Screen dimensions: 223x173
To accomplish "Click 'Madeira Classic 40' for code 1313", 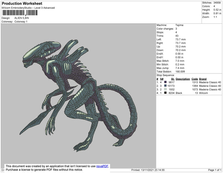I will pyautogui.click(x=210, y=82).
